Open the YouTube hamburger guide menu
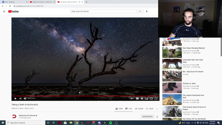The image size is (222, 125). click(4, 11)
